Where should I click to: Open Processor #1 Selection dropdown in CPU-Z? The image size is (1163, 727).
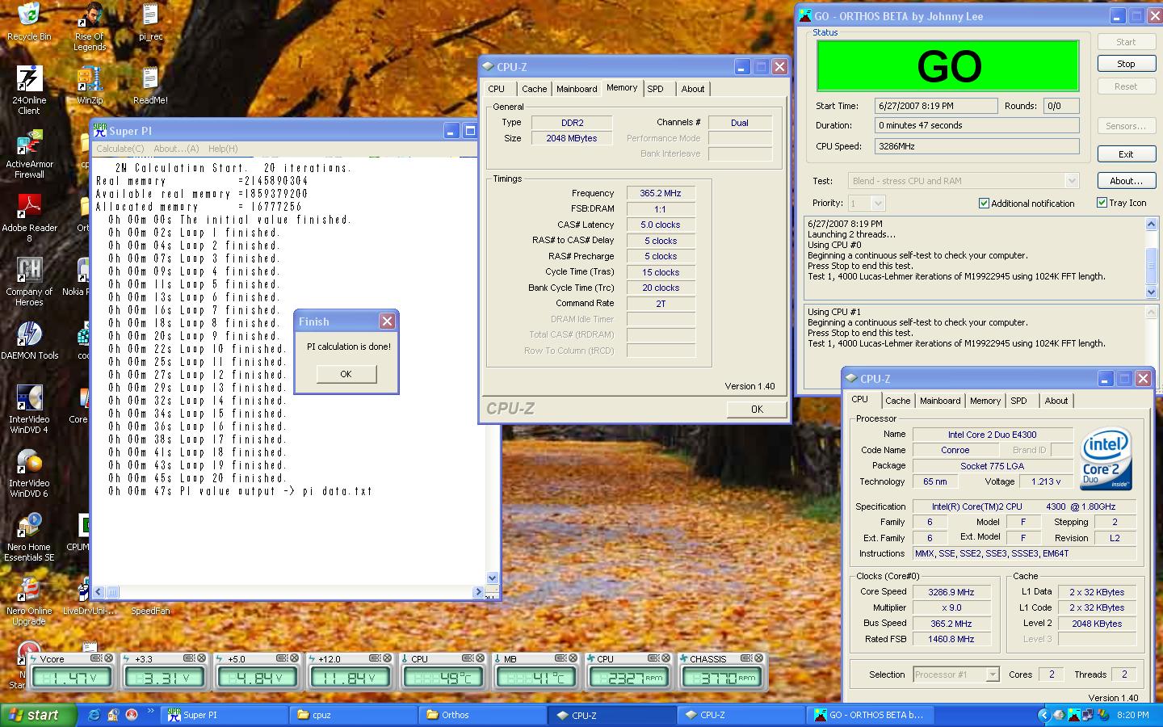click(x=993, y=674)
